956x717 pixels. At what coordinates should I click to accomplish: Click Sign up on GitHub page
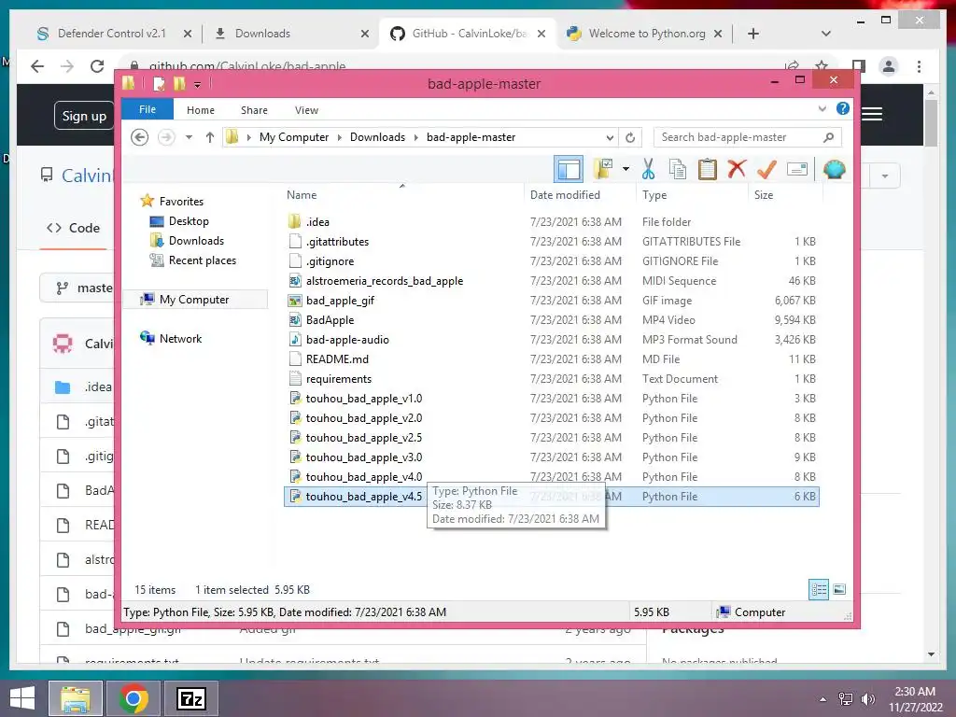(x=84, y=115)
